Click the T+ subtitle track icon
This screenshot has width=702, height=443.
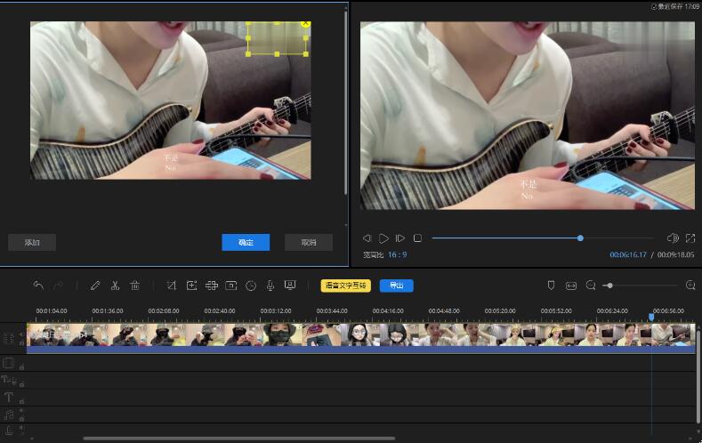click(9, 381)
